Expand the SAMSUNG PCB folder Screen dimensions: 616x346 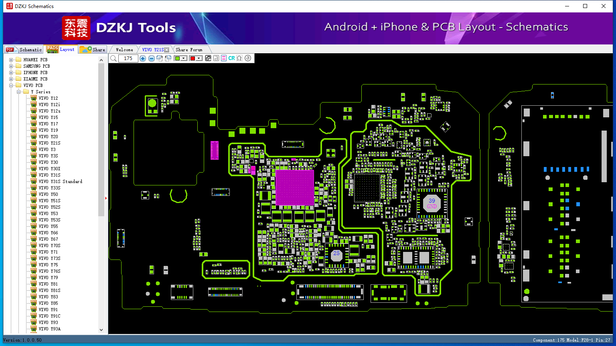point(11,66)
